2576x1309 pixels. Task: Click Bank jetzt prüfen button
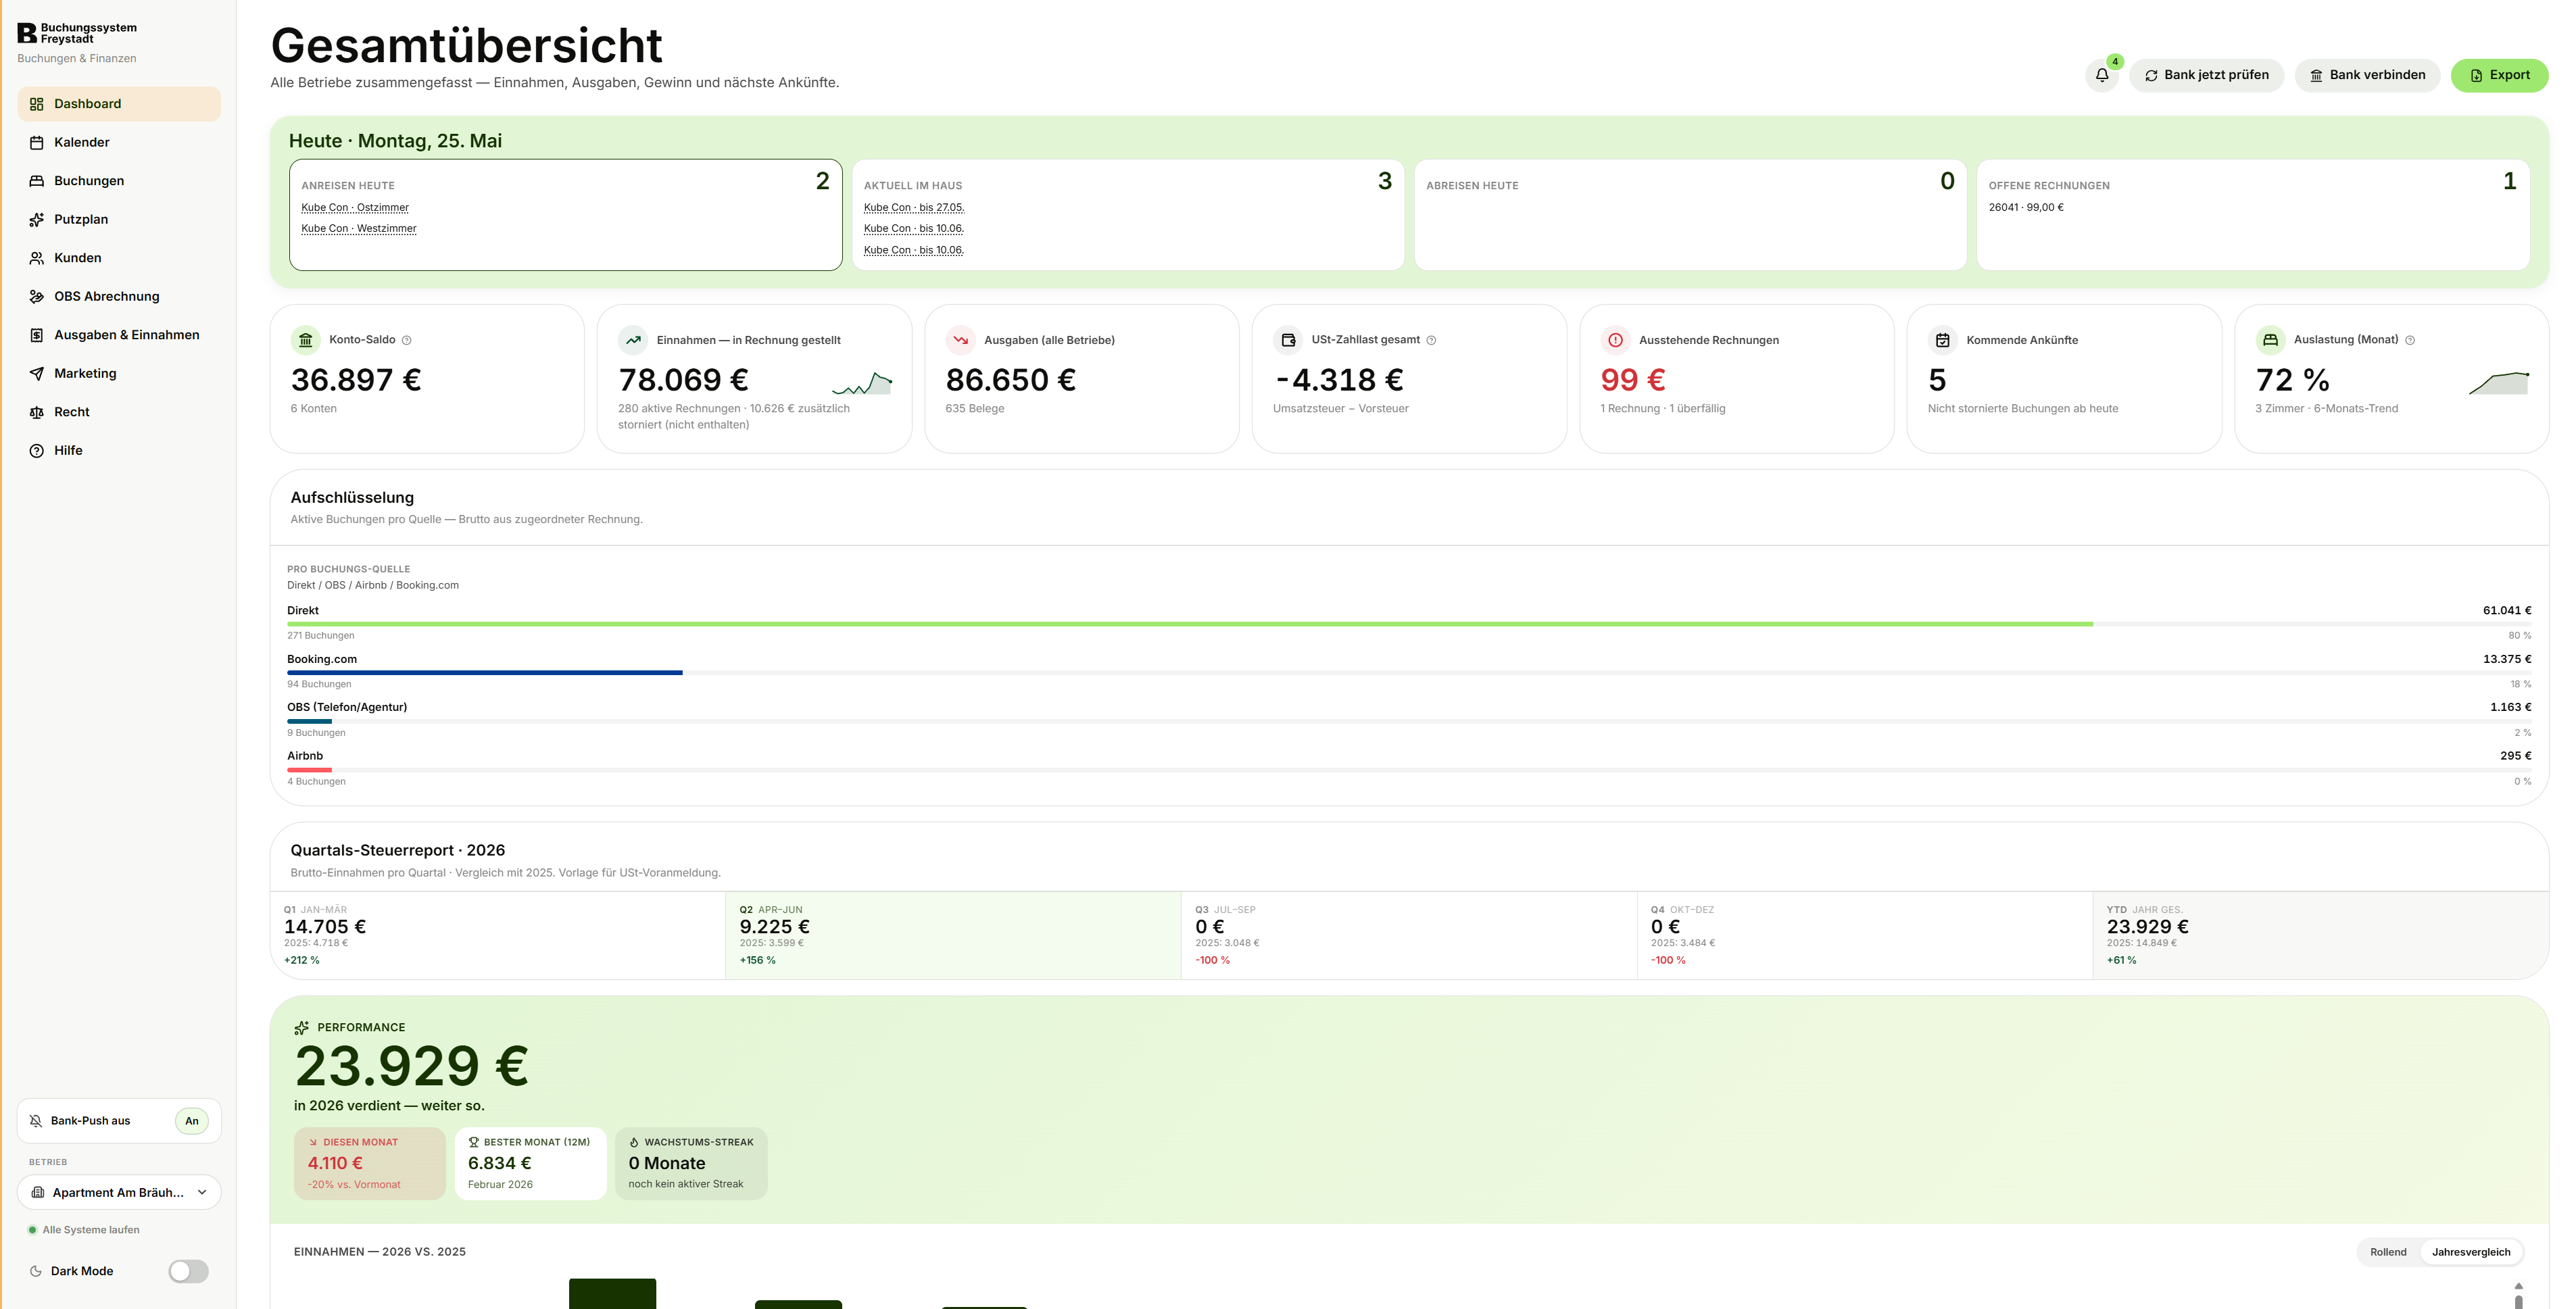pos(2206,75)
